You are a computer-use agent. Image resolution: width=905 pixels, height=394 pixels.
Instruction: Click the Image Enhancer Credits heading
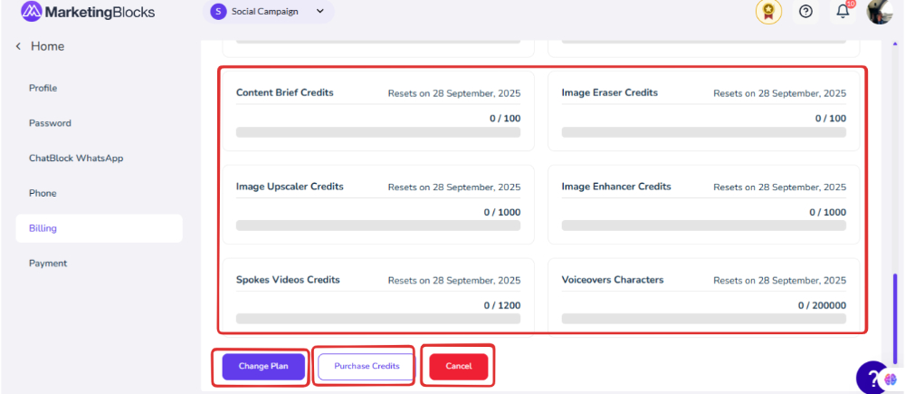616,187
